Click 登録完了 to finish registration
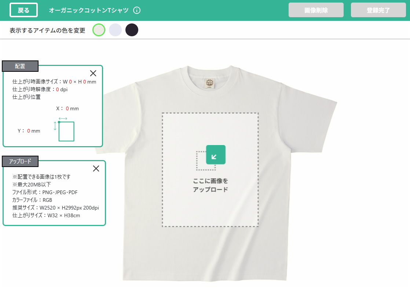This screenshot has width=410, height=289. coord(378,10)
